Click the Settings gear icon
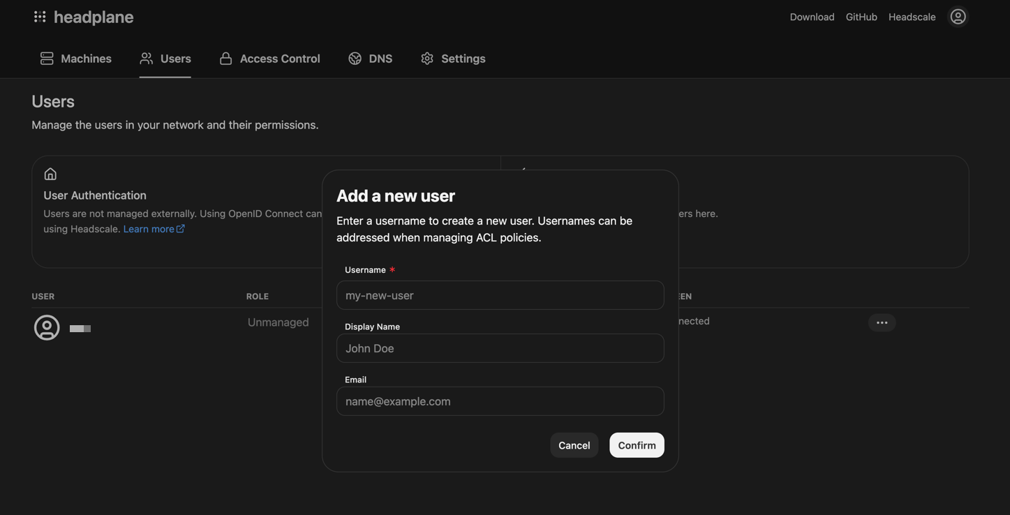The width and height of the screenshot is (1010, 515). point(427,59)
